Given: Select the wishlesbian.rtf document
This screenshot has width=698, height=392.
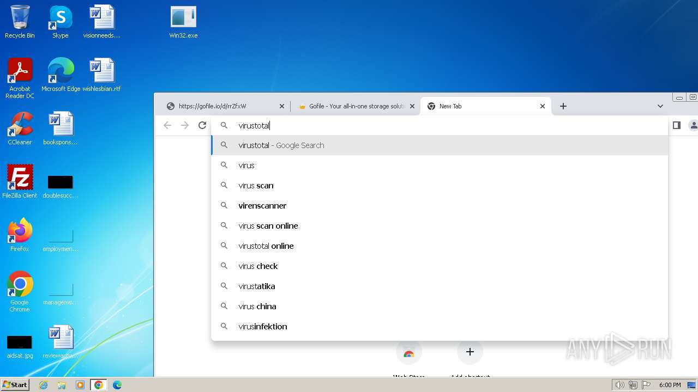Looking at the screenshot, I should tap(101, 75).
